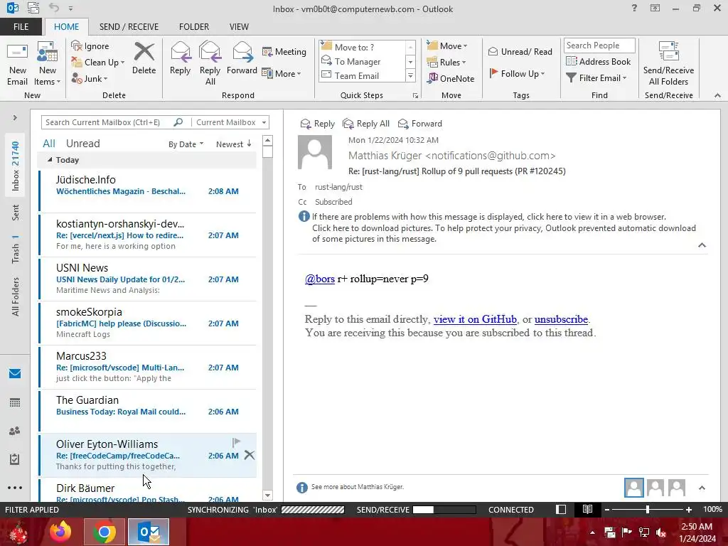The width and height of the screenshot is (728, 546).
Task: Click Reply in the reading pane
Action: [318, 124]
